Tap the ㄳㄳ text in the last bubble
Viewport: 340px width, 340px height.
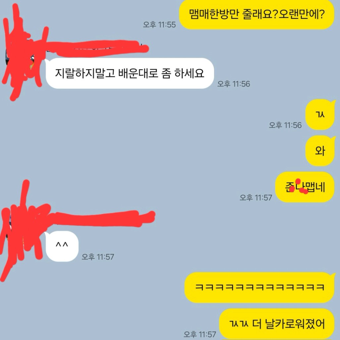(239, 324)
